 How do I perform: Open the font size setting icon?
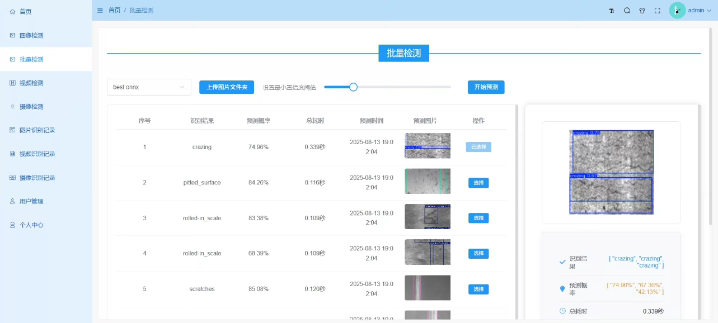(x=612, y=11)
